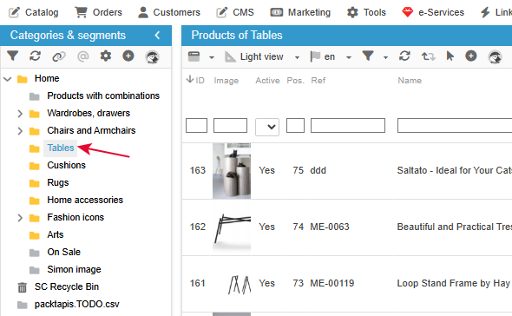The height and width of the screenshot is (316, 512).
Task: Click the en language flag button
Action: click(x=323, y=56)
